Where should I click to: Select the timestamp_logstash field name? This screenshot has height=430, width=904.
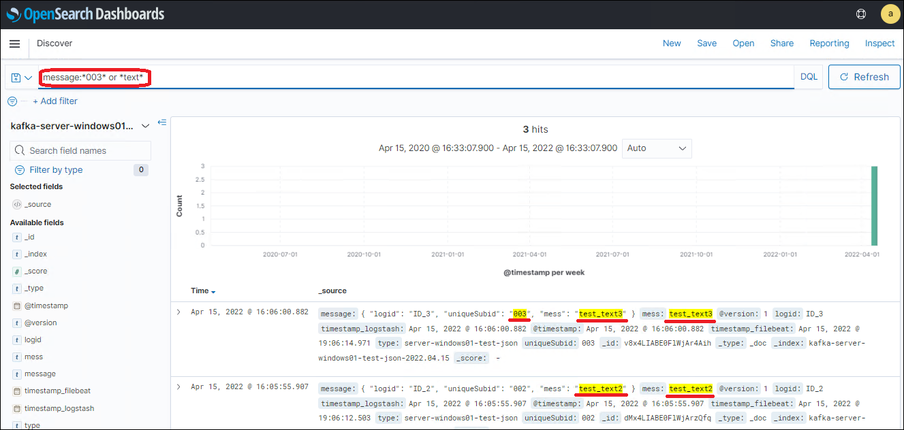coord(59,408)
